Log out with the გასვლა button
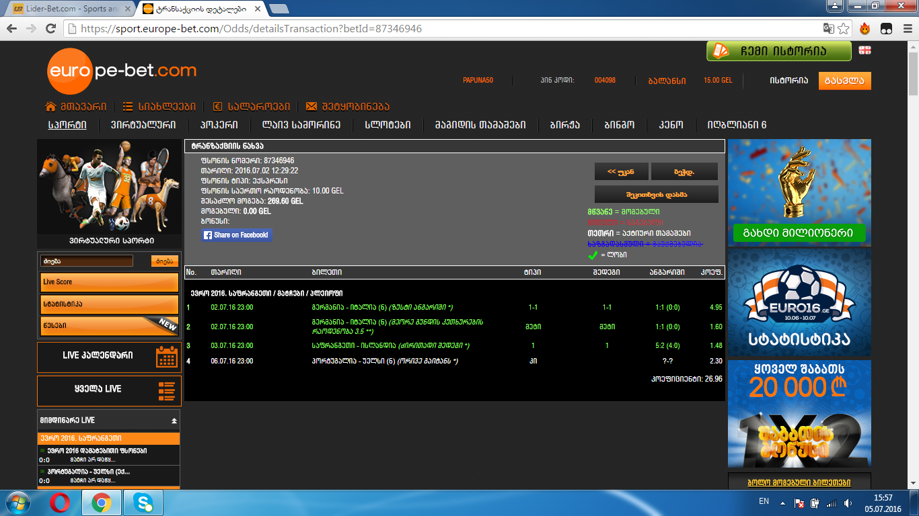Viewport: 919px width, 516px height. (x=845, y=81)
